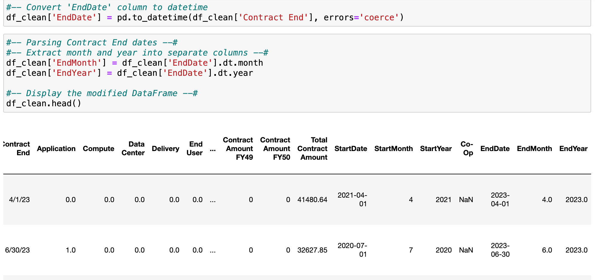The width and height of the screenshot is (595, 280).
Task: Click the EndMonth assignment code line
Action: click(x=135, y=63)
